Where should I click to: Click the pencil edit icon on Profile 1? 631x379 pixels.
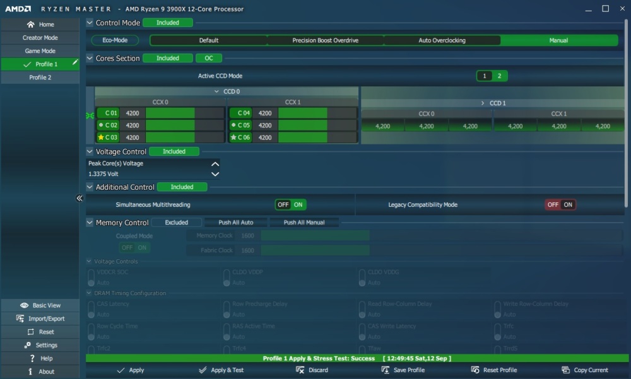click(75, 62)
